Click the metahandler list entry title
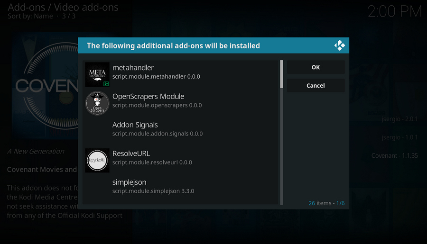 point(133,67)
